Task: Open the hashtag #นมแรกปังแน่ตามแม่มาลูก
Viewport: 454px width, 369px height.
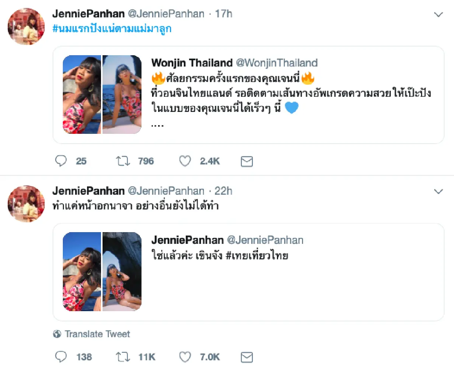Action: click(112, 28)
